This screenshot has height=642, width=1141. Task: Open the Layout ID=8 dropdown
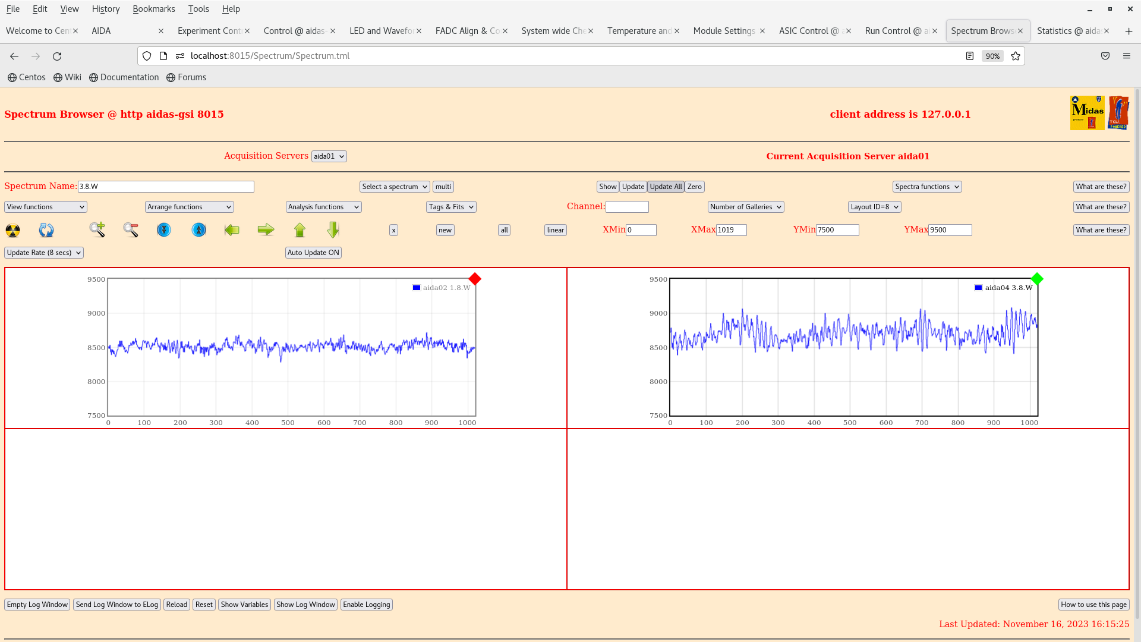874,207
